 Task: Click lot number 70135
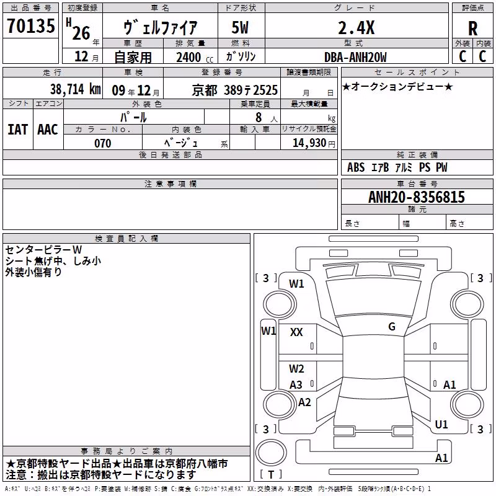click(x=31, y=26)
